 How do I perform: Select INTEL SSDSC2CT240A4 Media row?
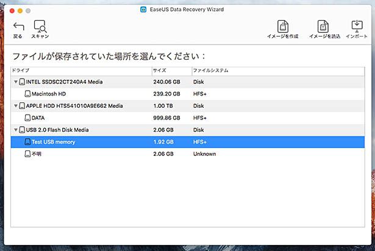(188, 82)
